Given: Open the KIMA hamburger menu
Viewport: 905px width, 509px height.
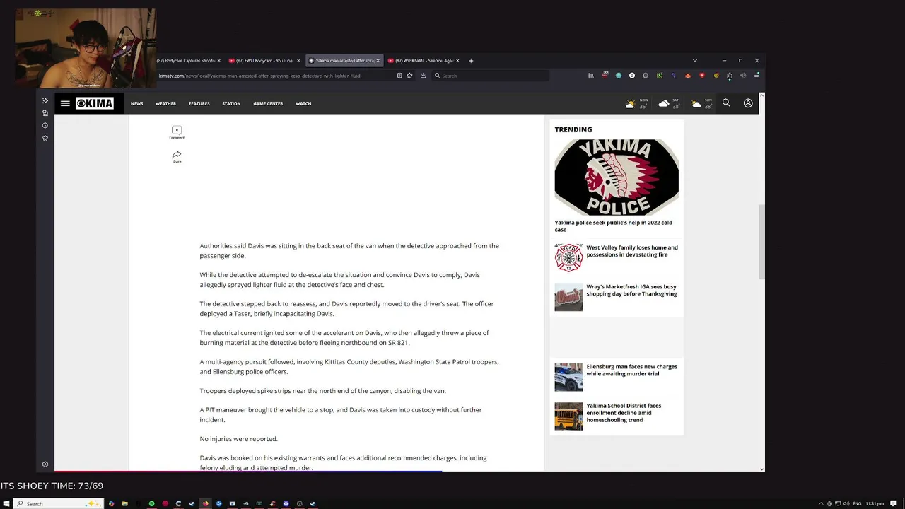Looking at the screenshot, I should 65,103.
